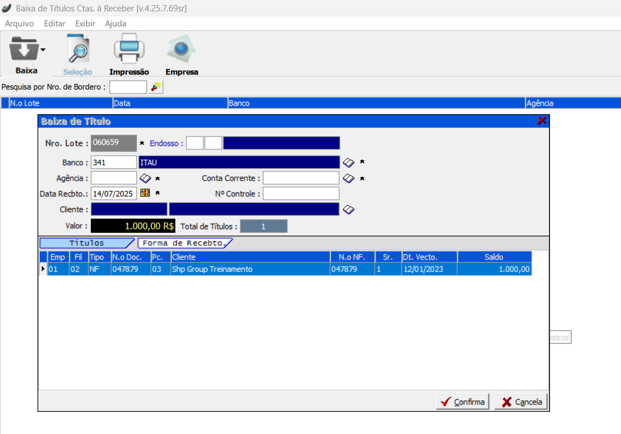
Task: Open the Banco lookup book icon
Action: [x=348, y=162]
